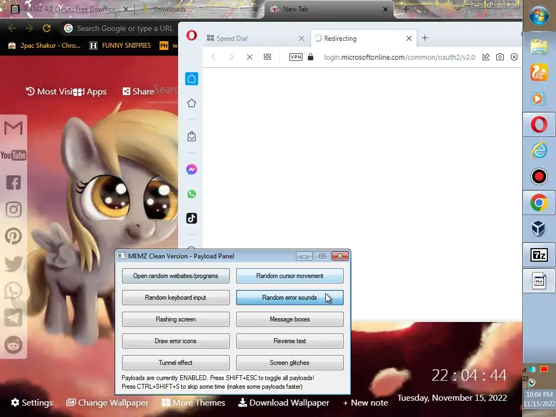Reload the page in Chrome
This screenshot has height=417, width=556.
(x=47, y=28)
